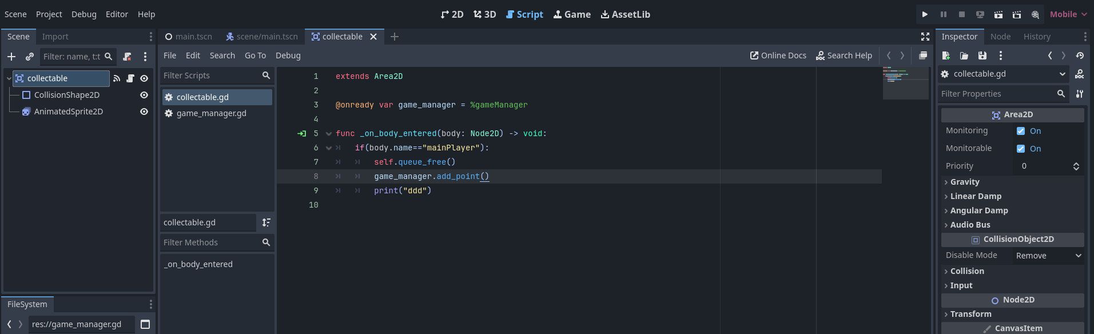Click the signal icon on collectable node
Screen dimensions: 1094x334
tap(117, 78)
